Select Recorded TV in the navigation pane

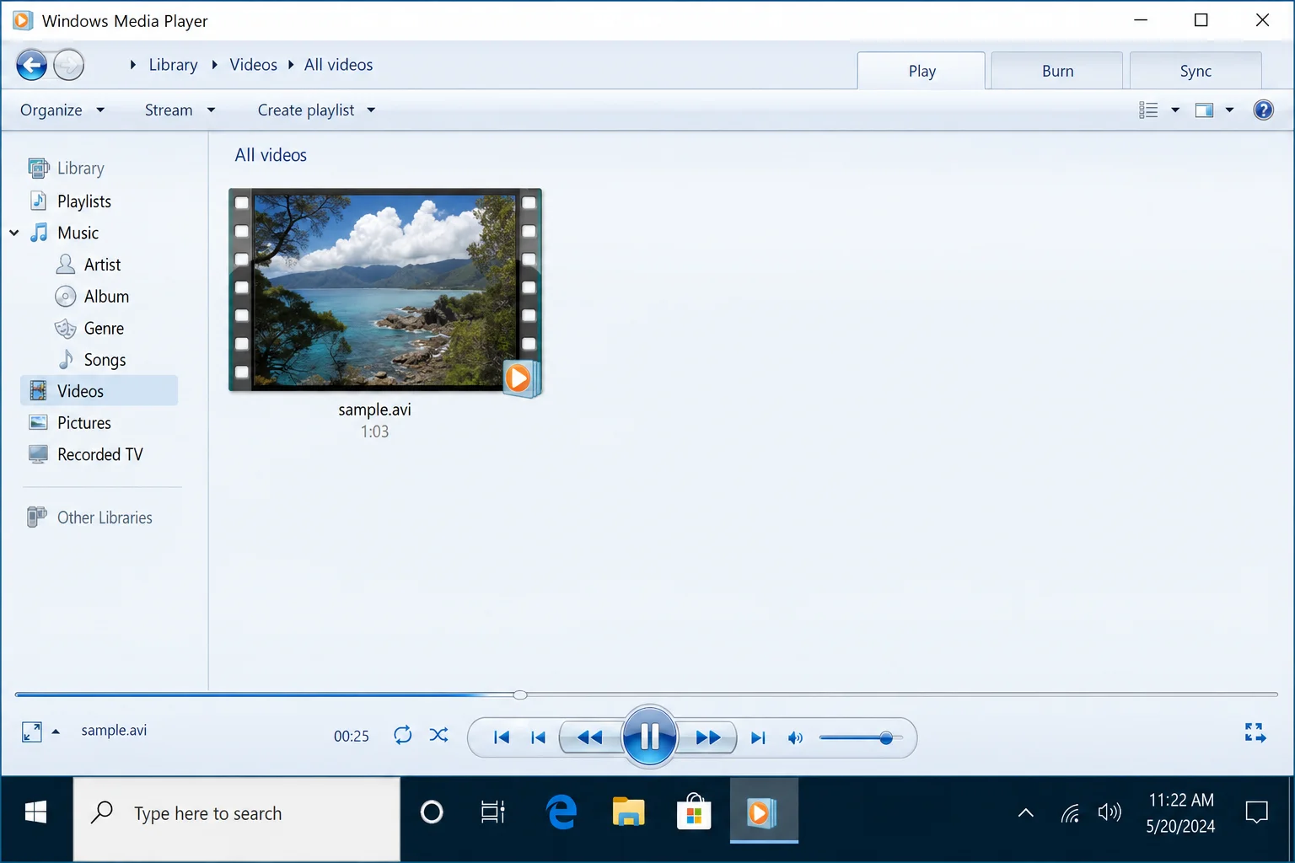coord(99,455)
